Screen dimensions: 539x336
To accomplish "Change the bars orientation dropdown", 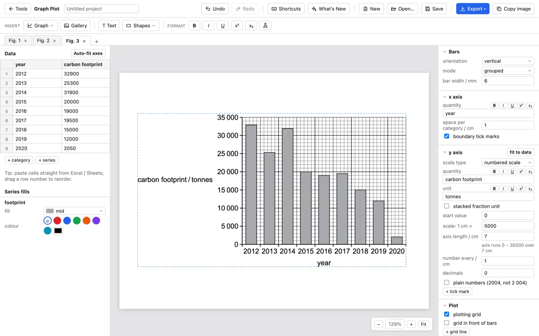I will coord(508,61).
